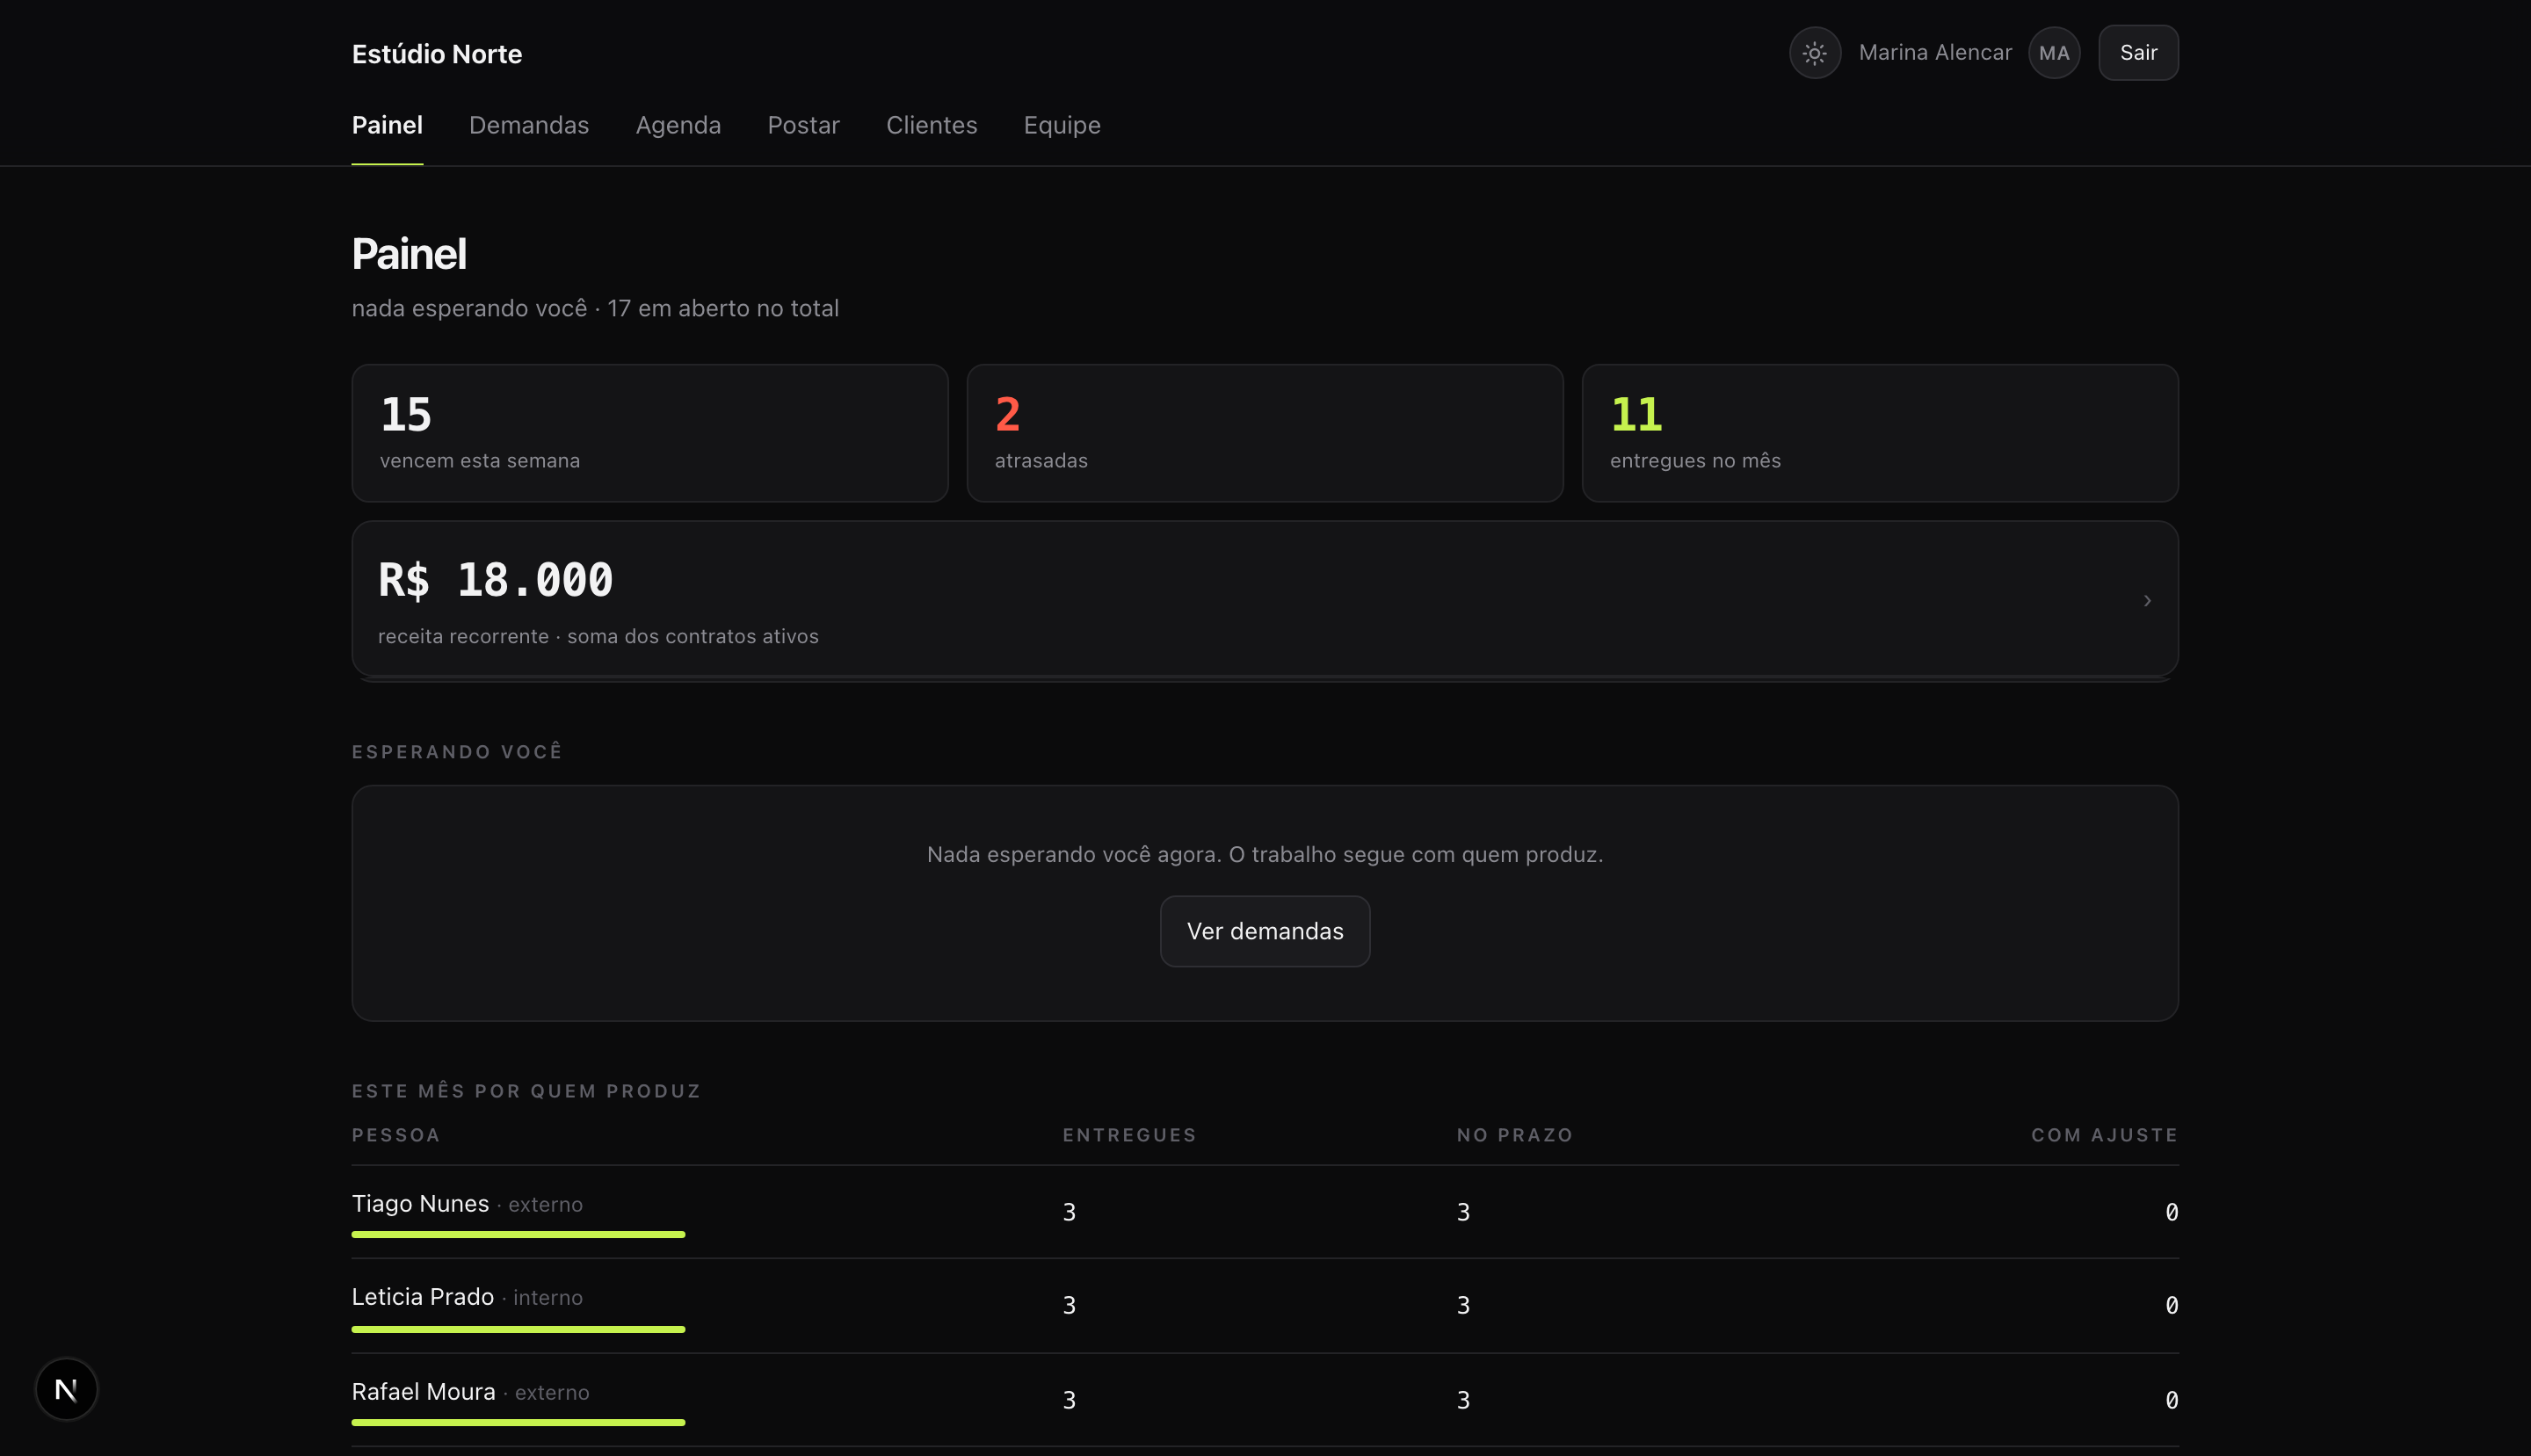This screenshot has width=2531, height=1456.
Task: Click Rafael Moura progress bar
Action: pos(518,1422)
